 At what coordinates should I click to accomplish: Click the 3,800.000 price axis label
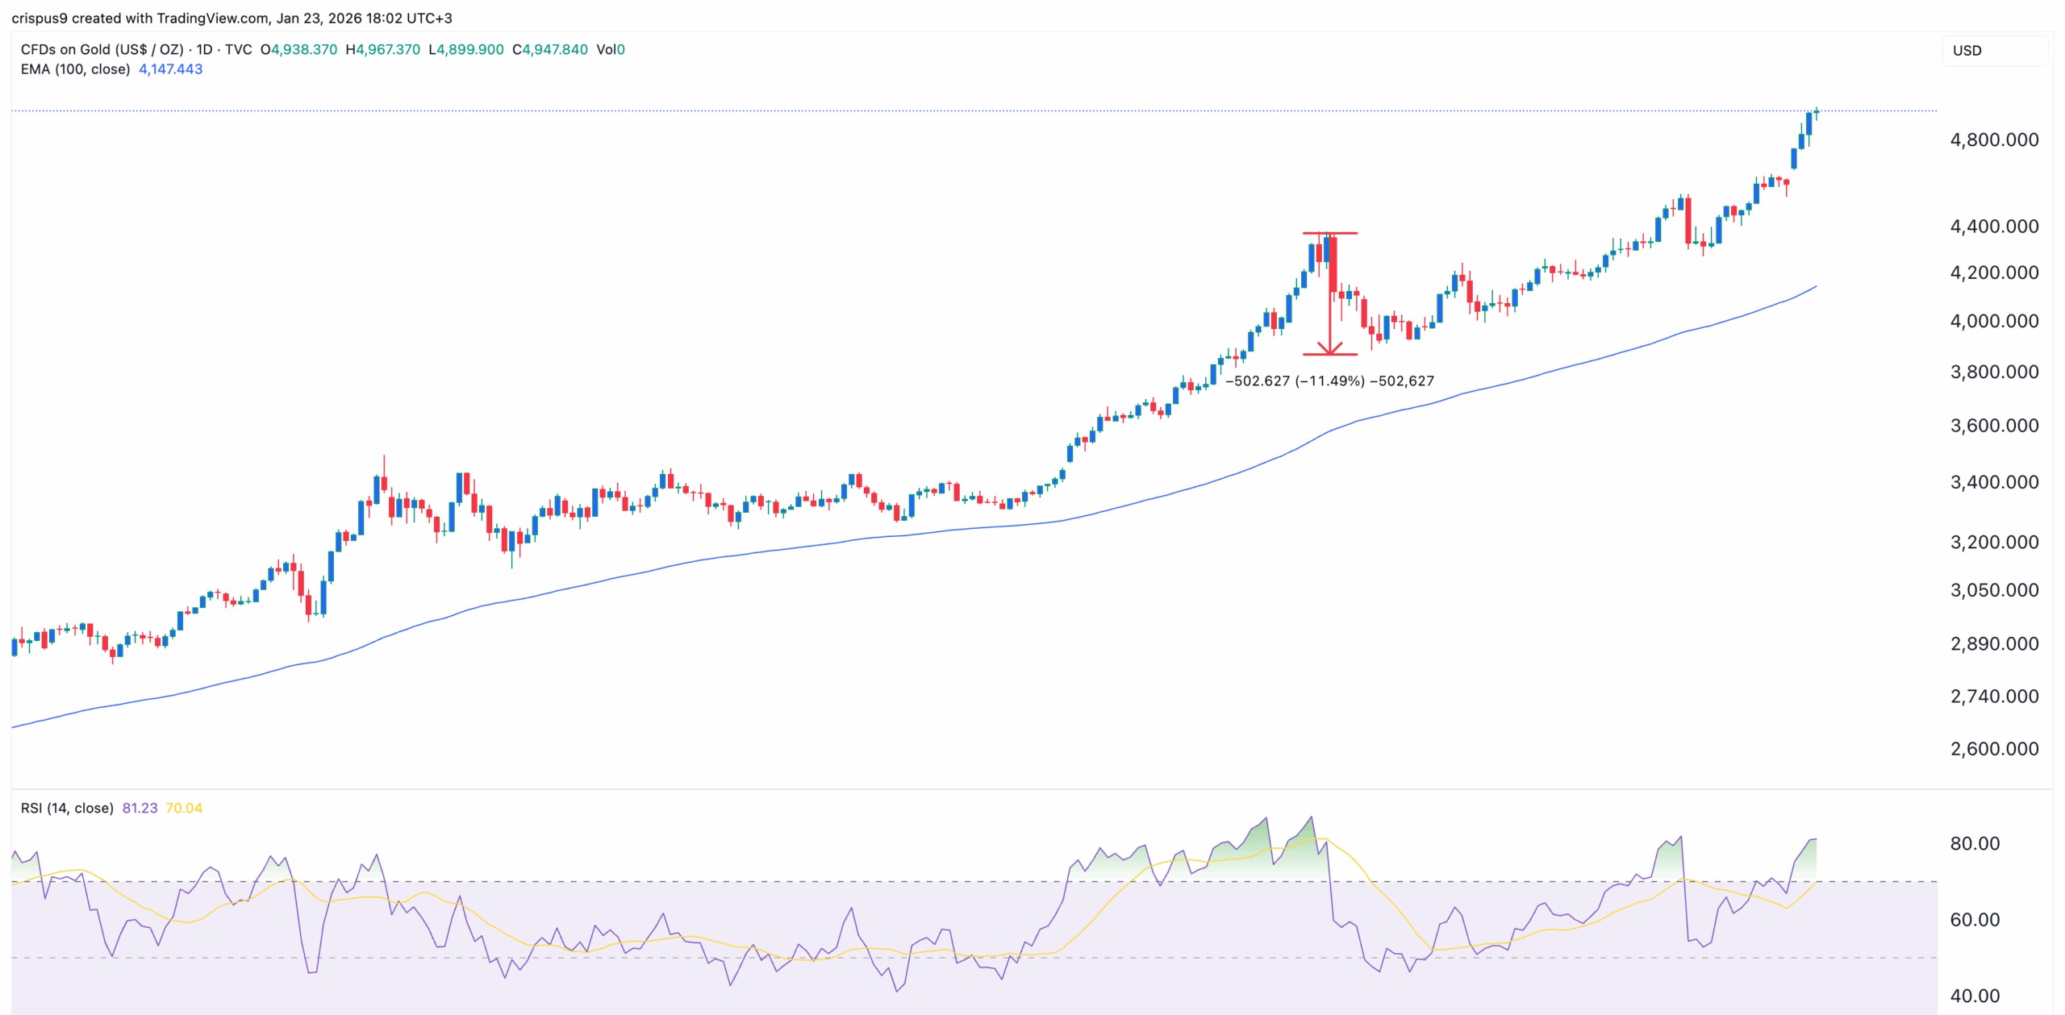coord(1994,372)
